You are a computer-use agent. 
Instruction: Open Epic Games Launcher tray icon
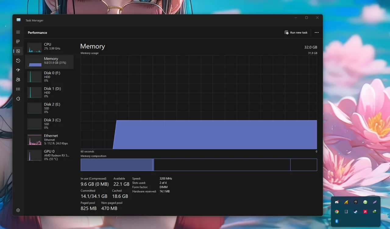point(356,202)
